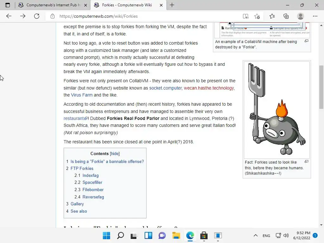Go back to the previous page
324x243 pixels.
click(9, 16)
